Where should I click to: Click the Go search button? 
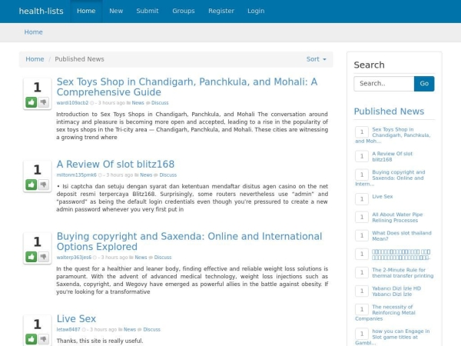424,84
